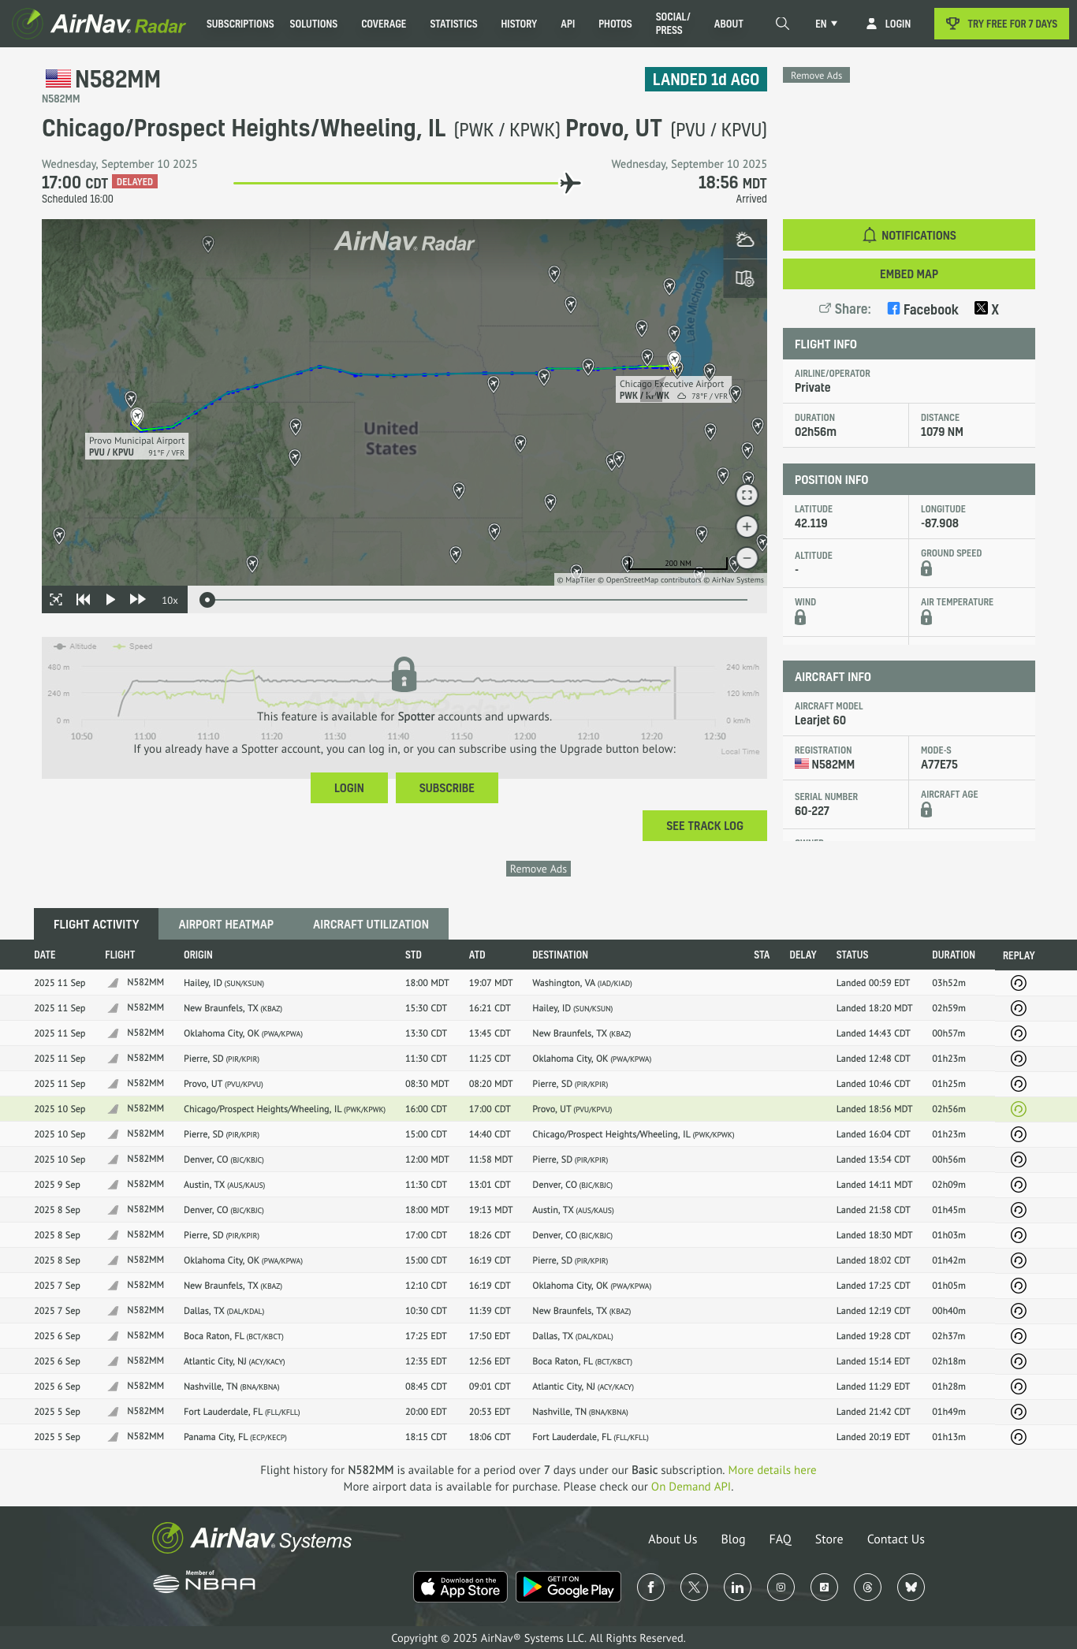Move the replay timeline slider handle
Viewport: 1077px width, 1649px height.
click(207, 600)
